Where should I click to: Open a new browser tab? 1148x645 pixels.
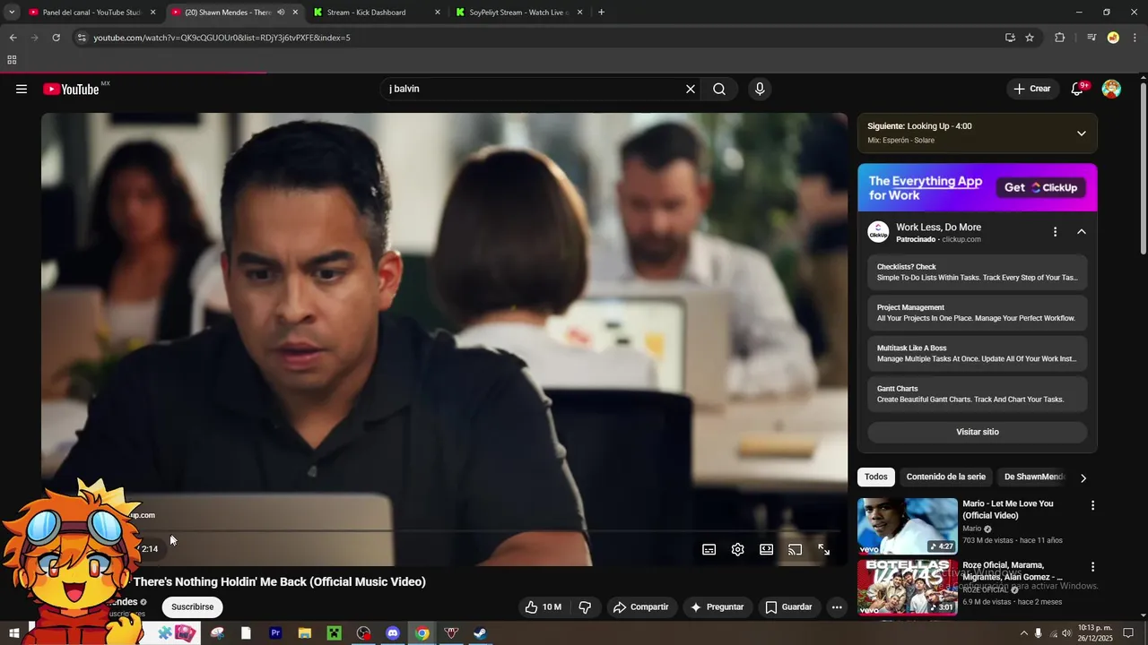coord(601,13)
